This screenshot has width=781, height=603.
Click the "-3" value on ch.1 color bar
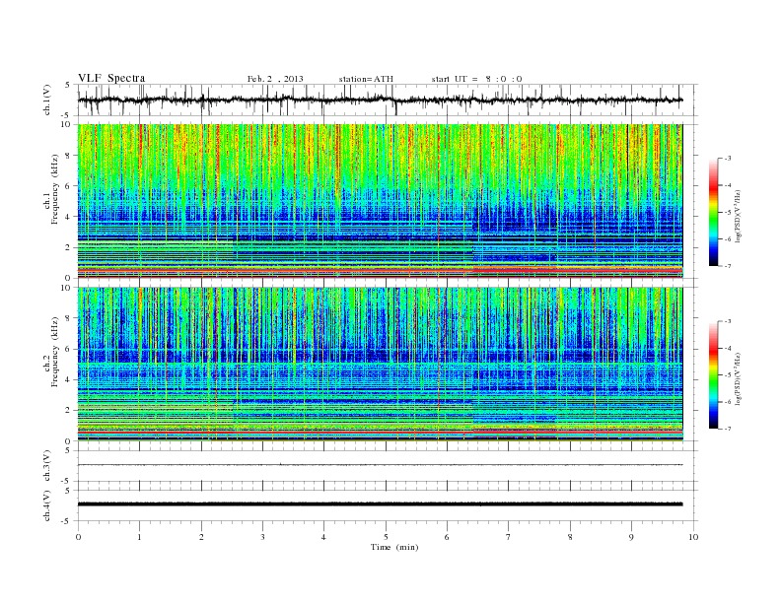(x=727, y=159)
